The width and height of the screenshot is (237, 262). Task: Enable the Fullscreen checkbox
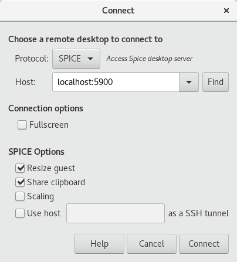(22, 125)
